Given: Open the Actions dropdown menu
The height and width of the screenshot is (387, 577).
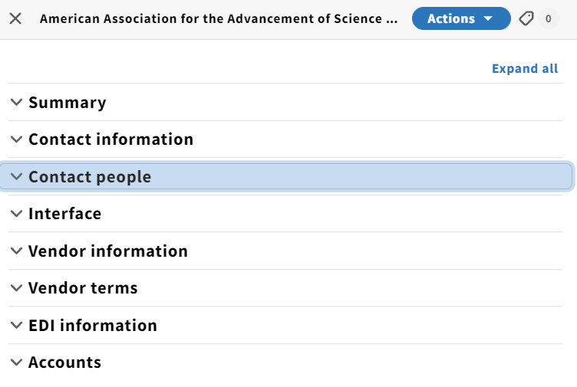Looking at the screenshot, I should tap(461, 18).
